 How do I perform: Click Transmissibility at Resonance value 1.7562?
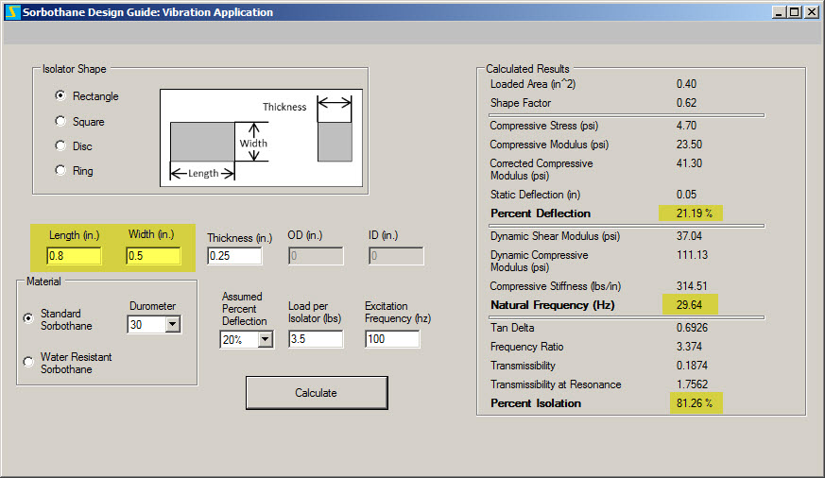[692, 384]
